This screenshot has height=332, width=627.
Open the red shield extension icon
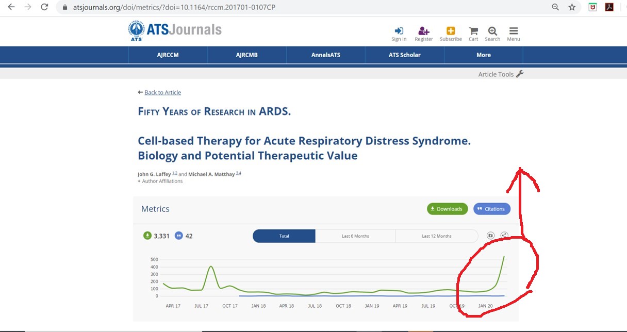pyautogui.click(x=593, y=7)
